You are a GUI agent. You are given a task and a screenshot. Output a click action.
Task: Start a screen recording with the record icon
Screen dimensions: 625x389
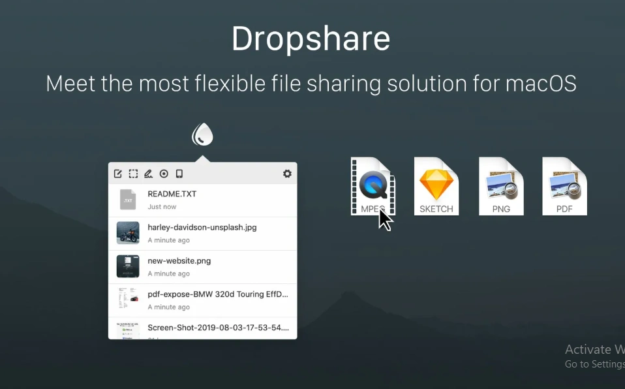[x=164, y=174]
